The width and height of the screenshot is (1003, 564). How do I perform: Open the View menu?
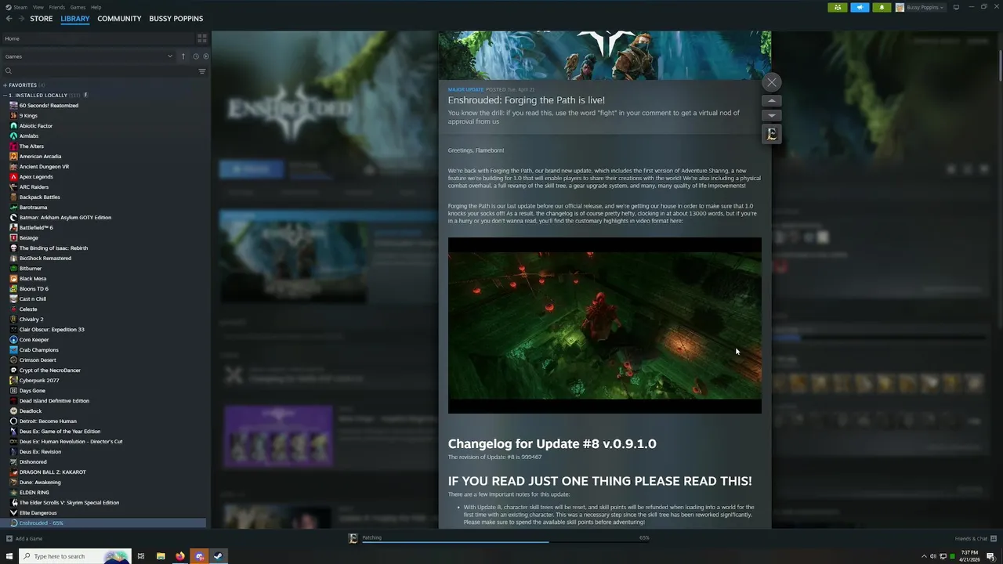pyautogui.click(x=38, y=7)
